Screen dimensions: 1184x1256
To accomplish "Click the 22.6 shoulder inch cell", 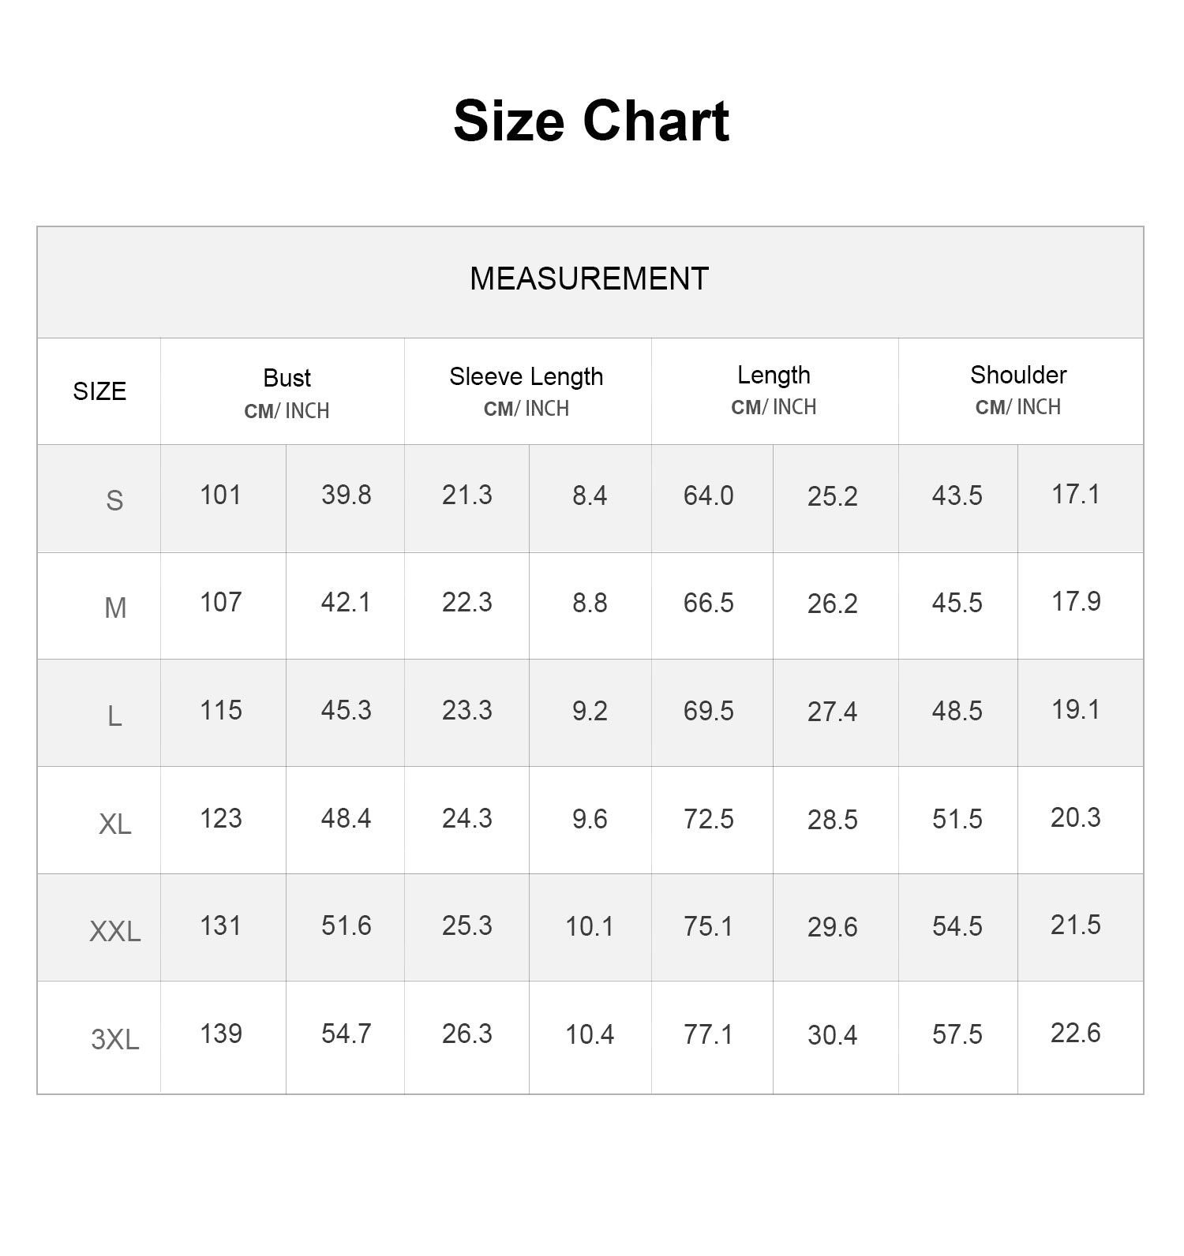I will (1081, 1037).
